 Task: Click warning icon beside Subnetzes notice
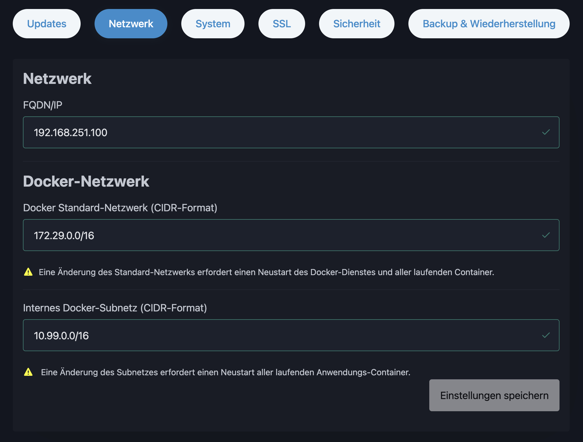coord(28,372)
